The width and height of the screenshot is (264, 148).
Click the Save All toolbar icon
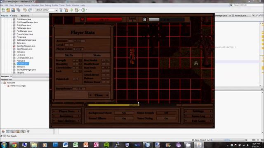[18, 10]
